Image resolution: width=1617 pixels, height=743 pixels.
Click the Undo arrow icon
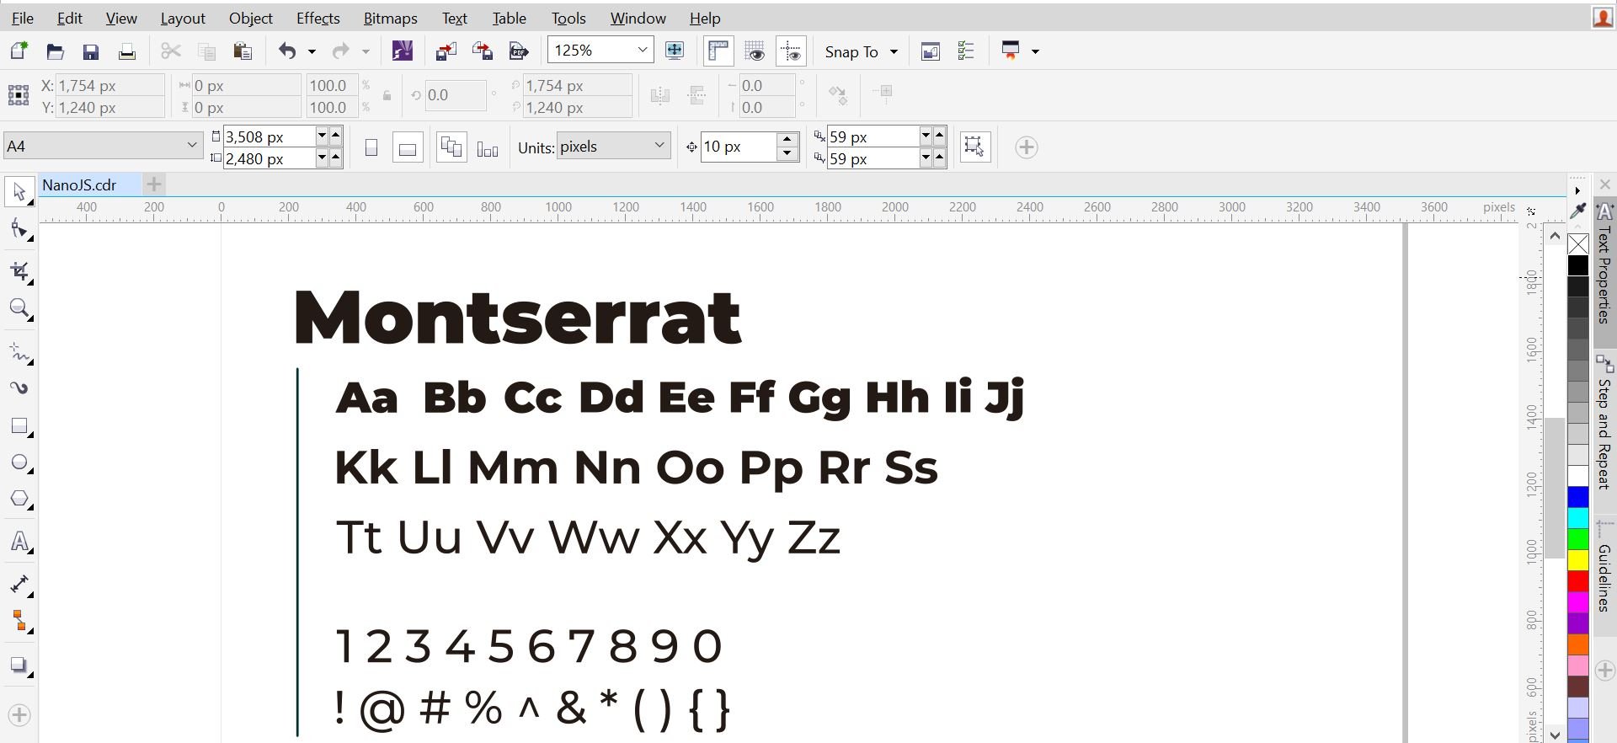click(x=287, y=51)
